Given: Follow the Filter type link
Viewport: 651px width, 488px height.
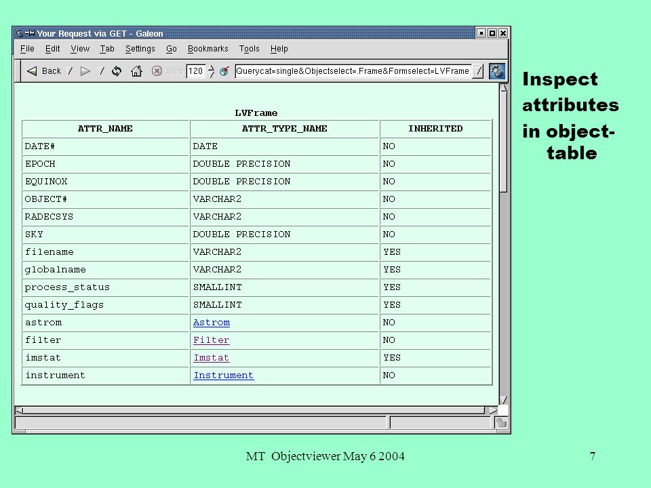Looking at the screenshot, I should [x=212, y=340].
